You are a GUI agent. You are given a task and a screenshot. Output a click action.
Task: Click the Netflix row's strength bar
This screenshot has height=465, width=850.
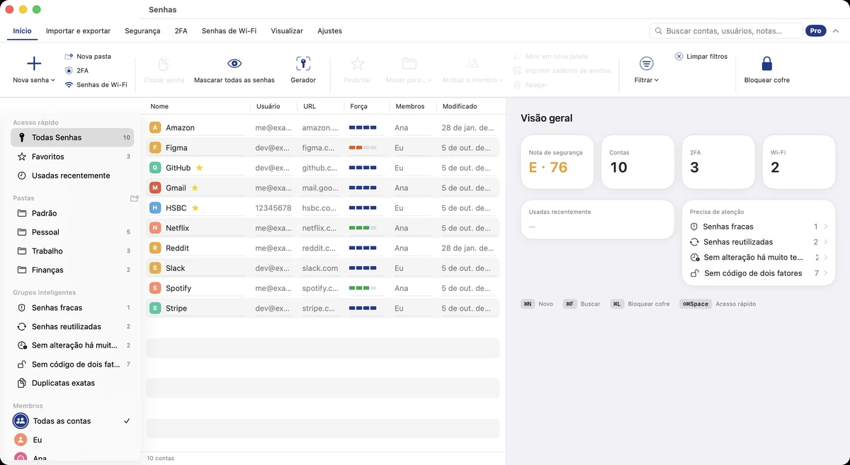[363, 228]
